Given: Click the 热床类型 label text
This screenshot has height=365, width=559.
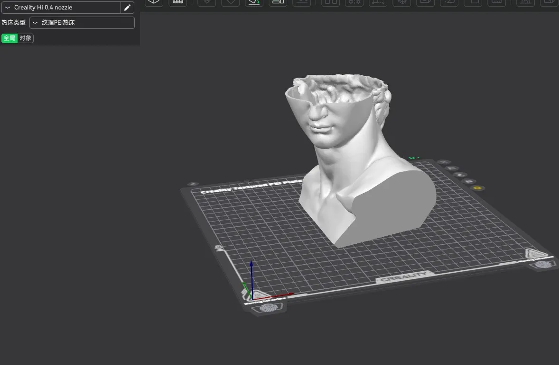Looking at the screenshot, I should (14, 22).
